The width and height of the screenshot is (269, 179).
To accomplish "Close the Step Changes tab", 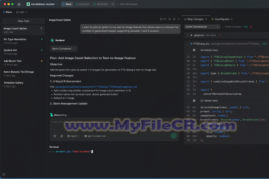I will point(206,19).
